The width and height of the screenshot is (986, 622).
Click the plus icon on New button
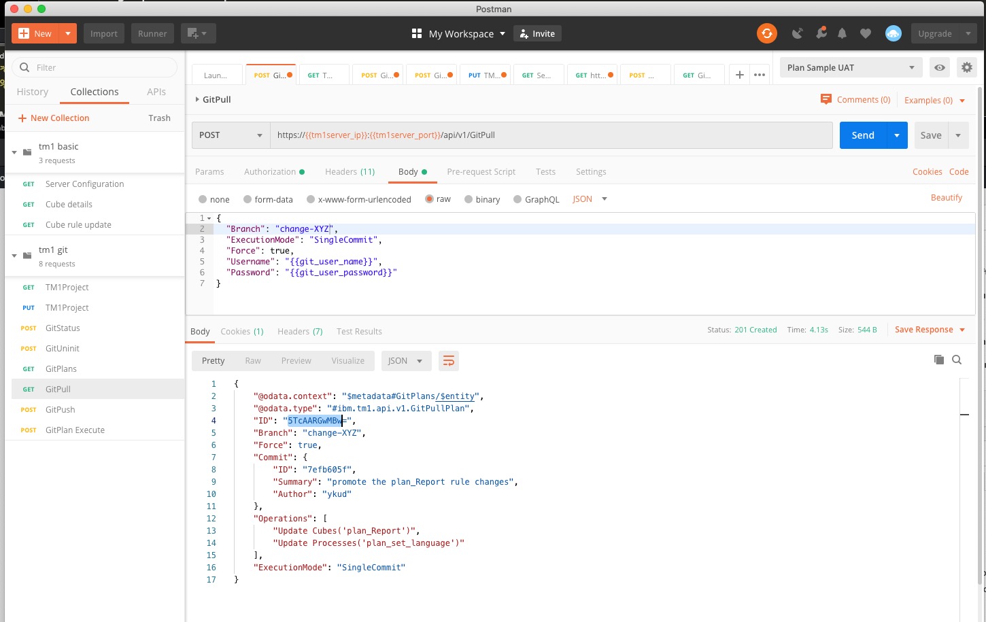[24, 33]
